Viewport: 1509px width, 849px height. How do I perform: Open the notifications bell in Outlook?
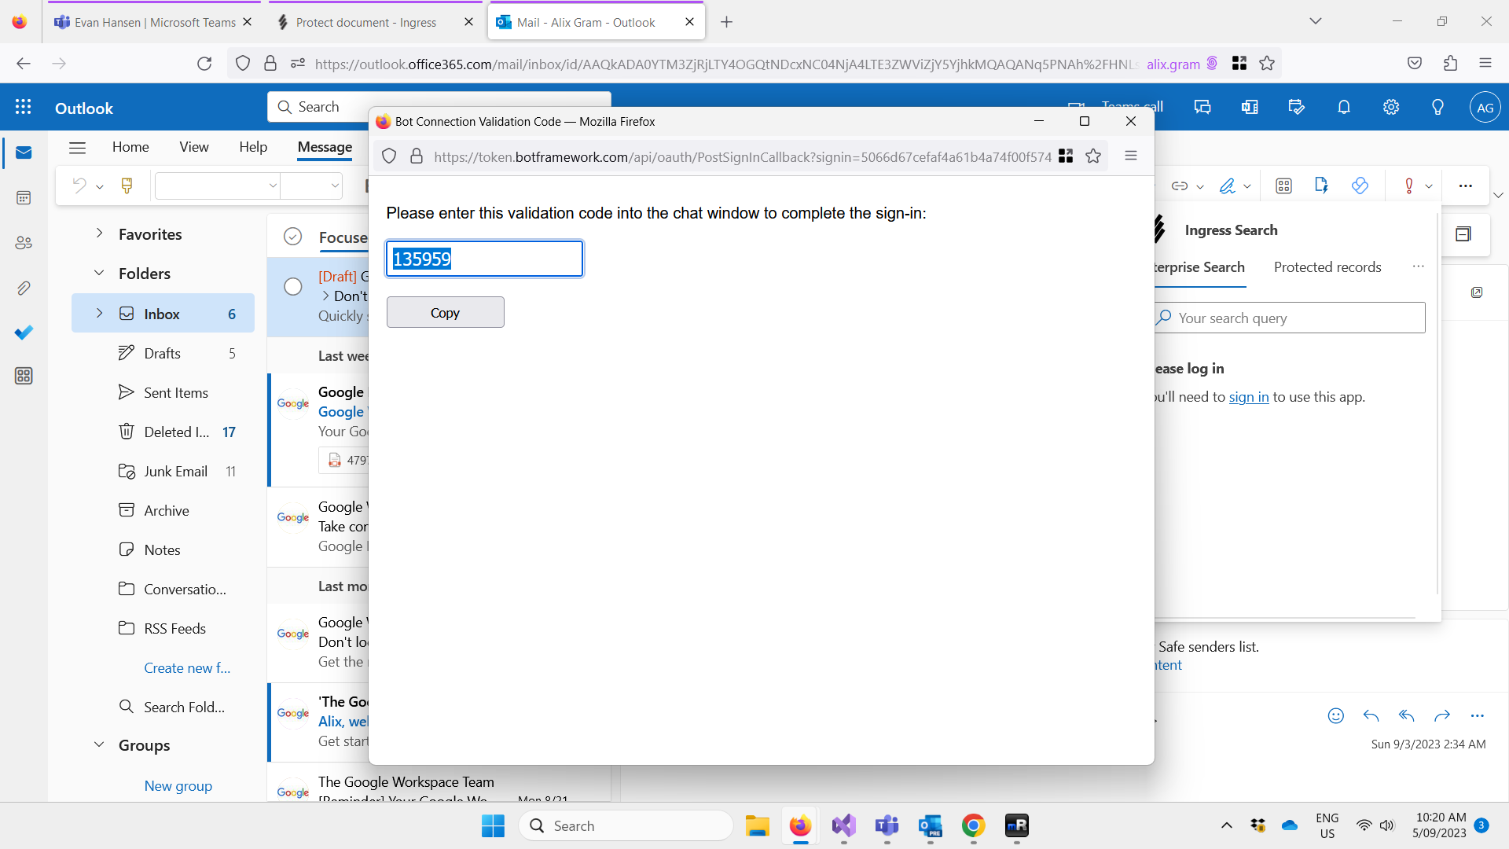(1343, 107)
